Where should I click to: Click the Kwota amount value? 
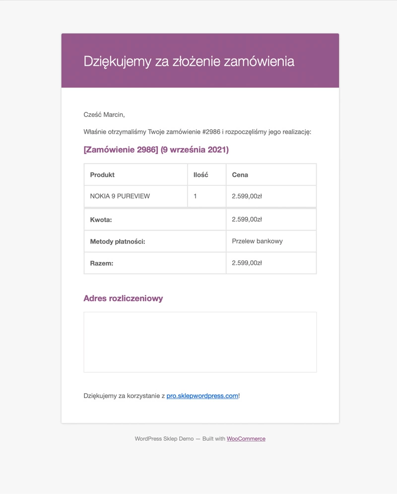(x=247, y=219)
